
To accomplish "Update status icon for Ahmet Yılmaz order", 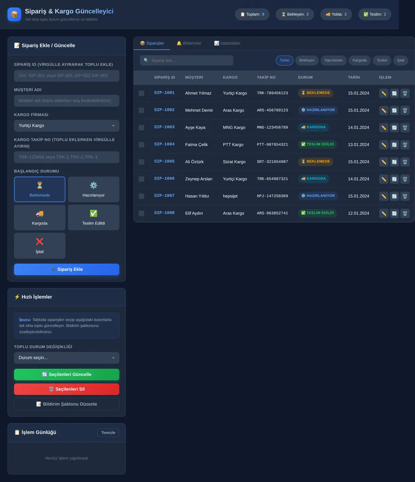I will click(x=394, y=93).
